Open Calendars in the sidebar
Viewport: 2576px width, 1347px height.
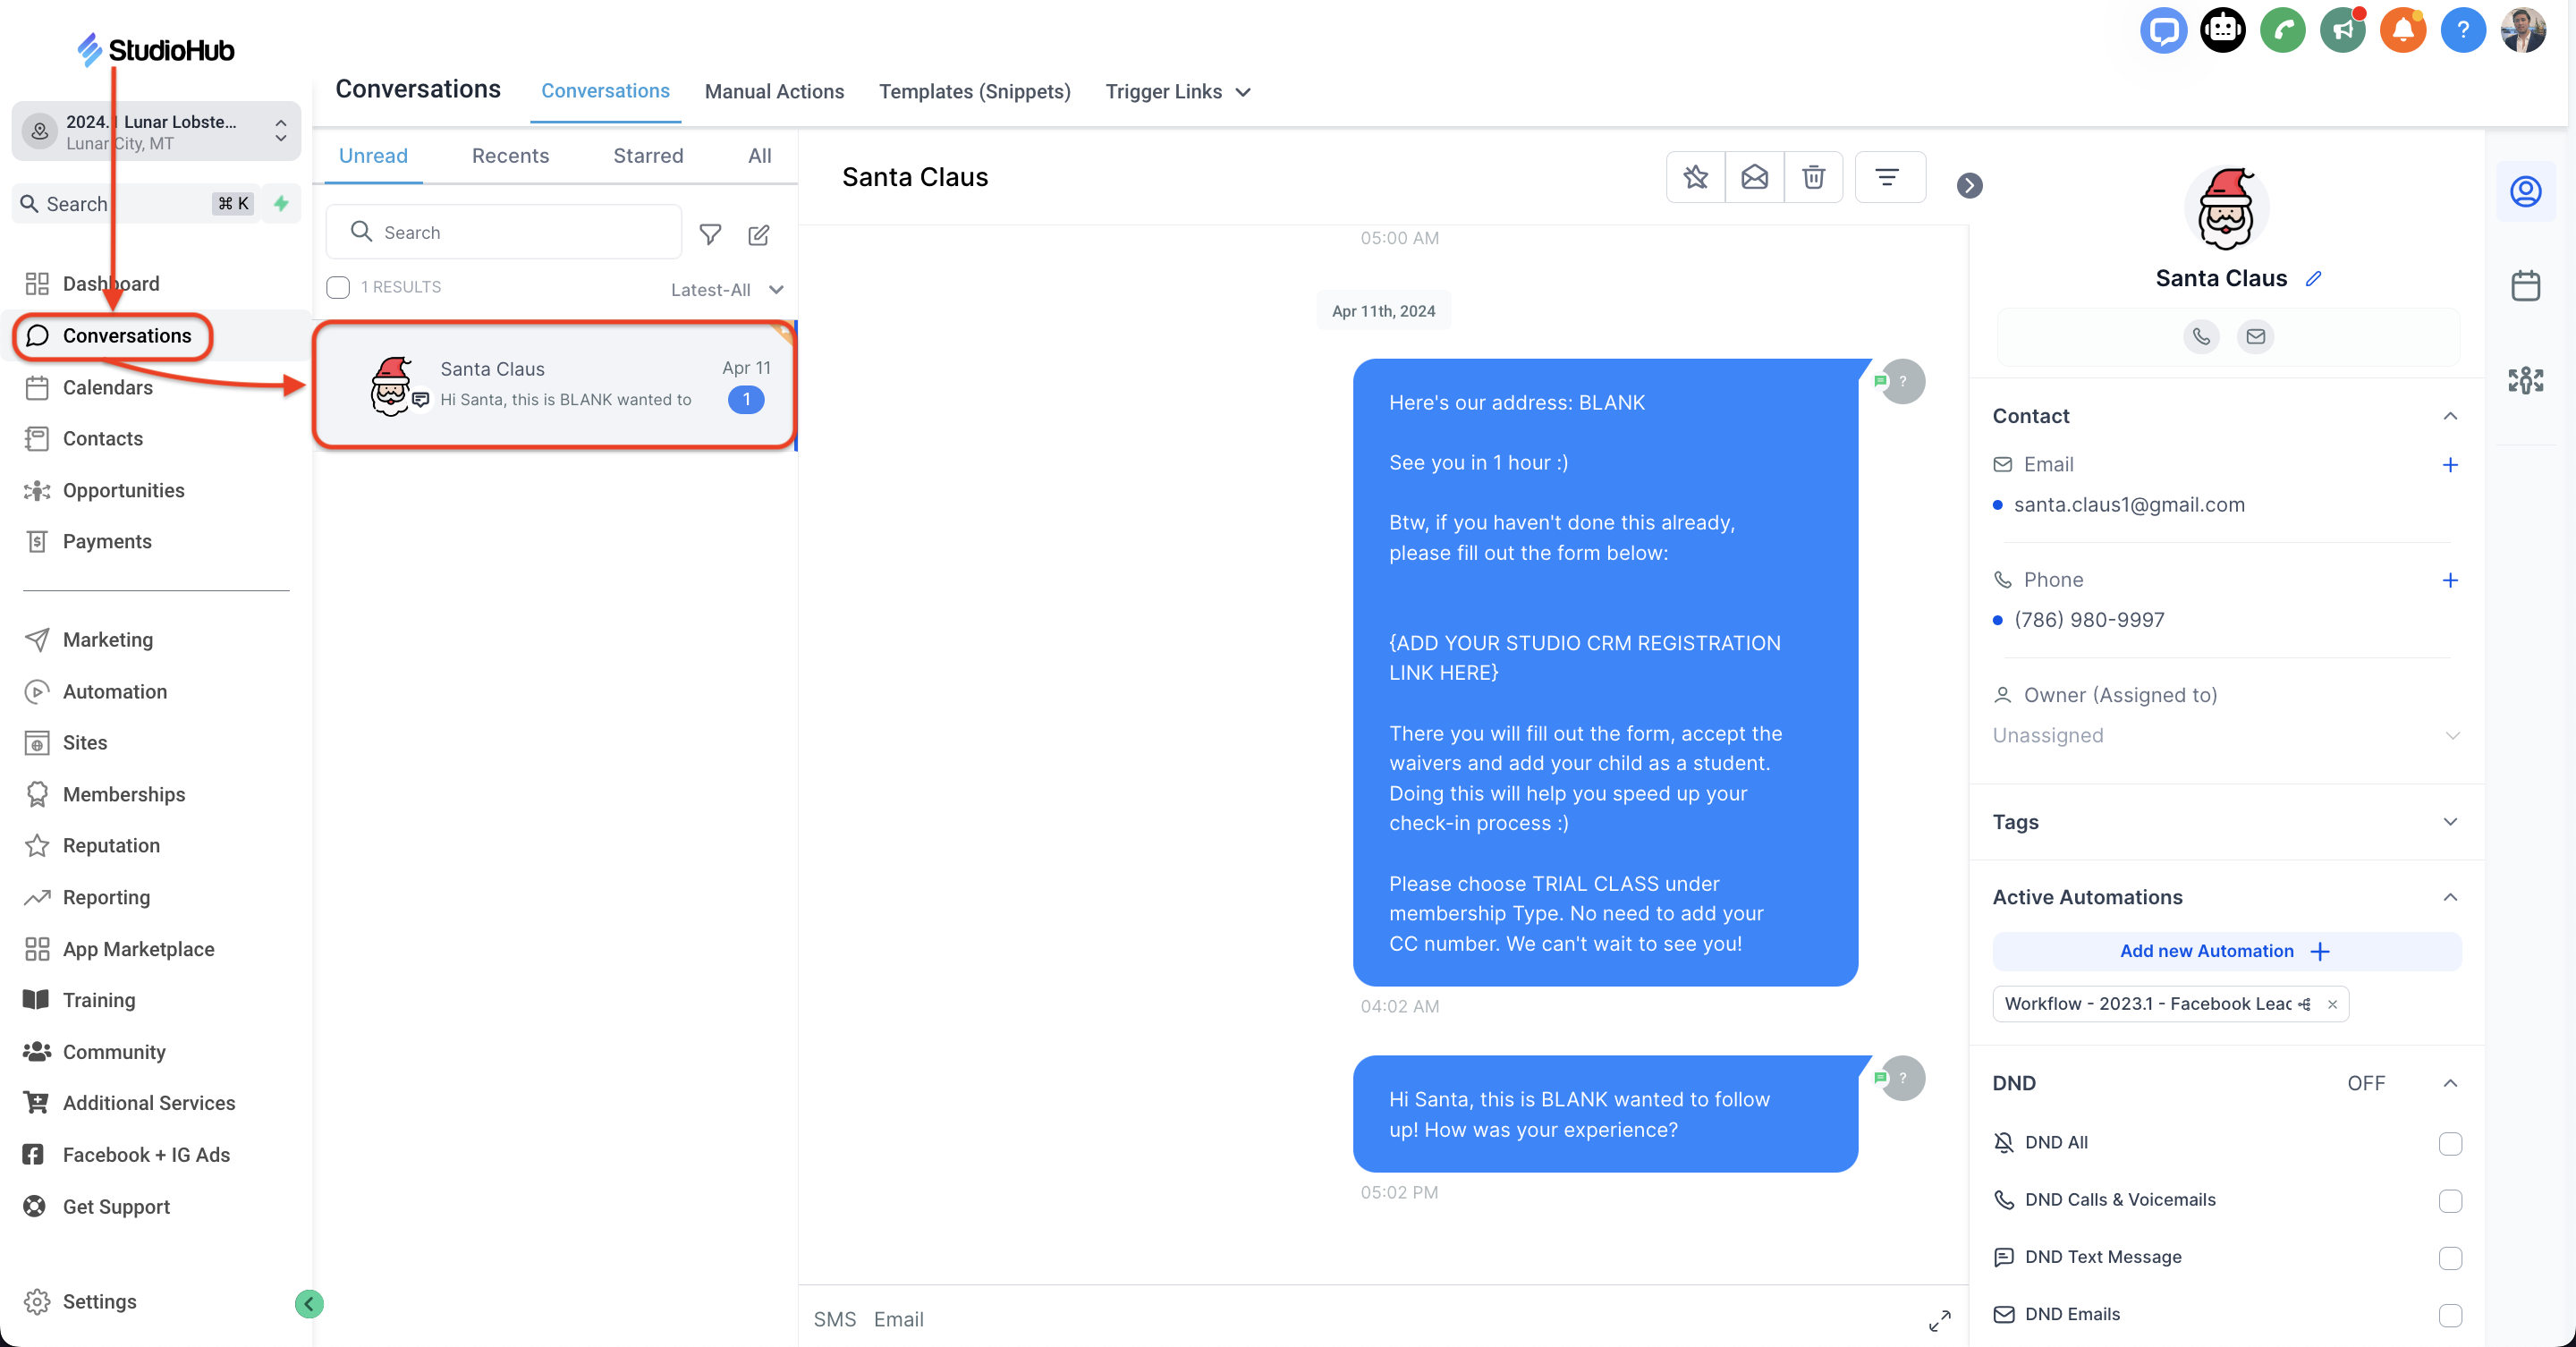107,388
